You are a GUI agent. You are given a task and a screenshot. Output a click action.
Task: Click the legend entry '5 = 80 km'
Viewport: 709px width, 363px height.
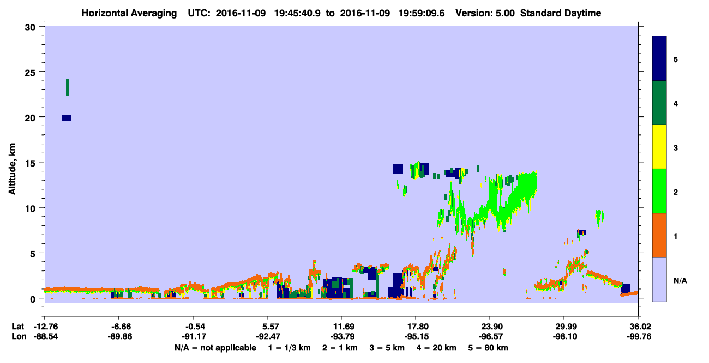pos(489,348)
